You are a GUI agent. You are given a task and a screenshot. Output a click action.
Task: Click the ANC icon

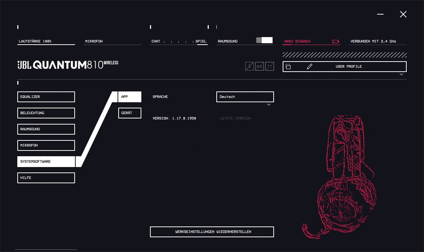(x=259, y=66)
